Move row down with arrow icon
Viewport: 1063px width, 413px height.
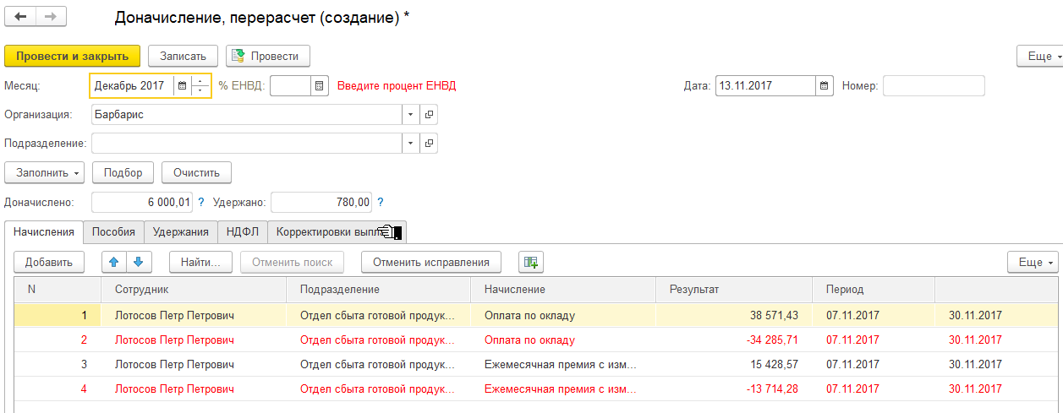137,263
